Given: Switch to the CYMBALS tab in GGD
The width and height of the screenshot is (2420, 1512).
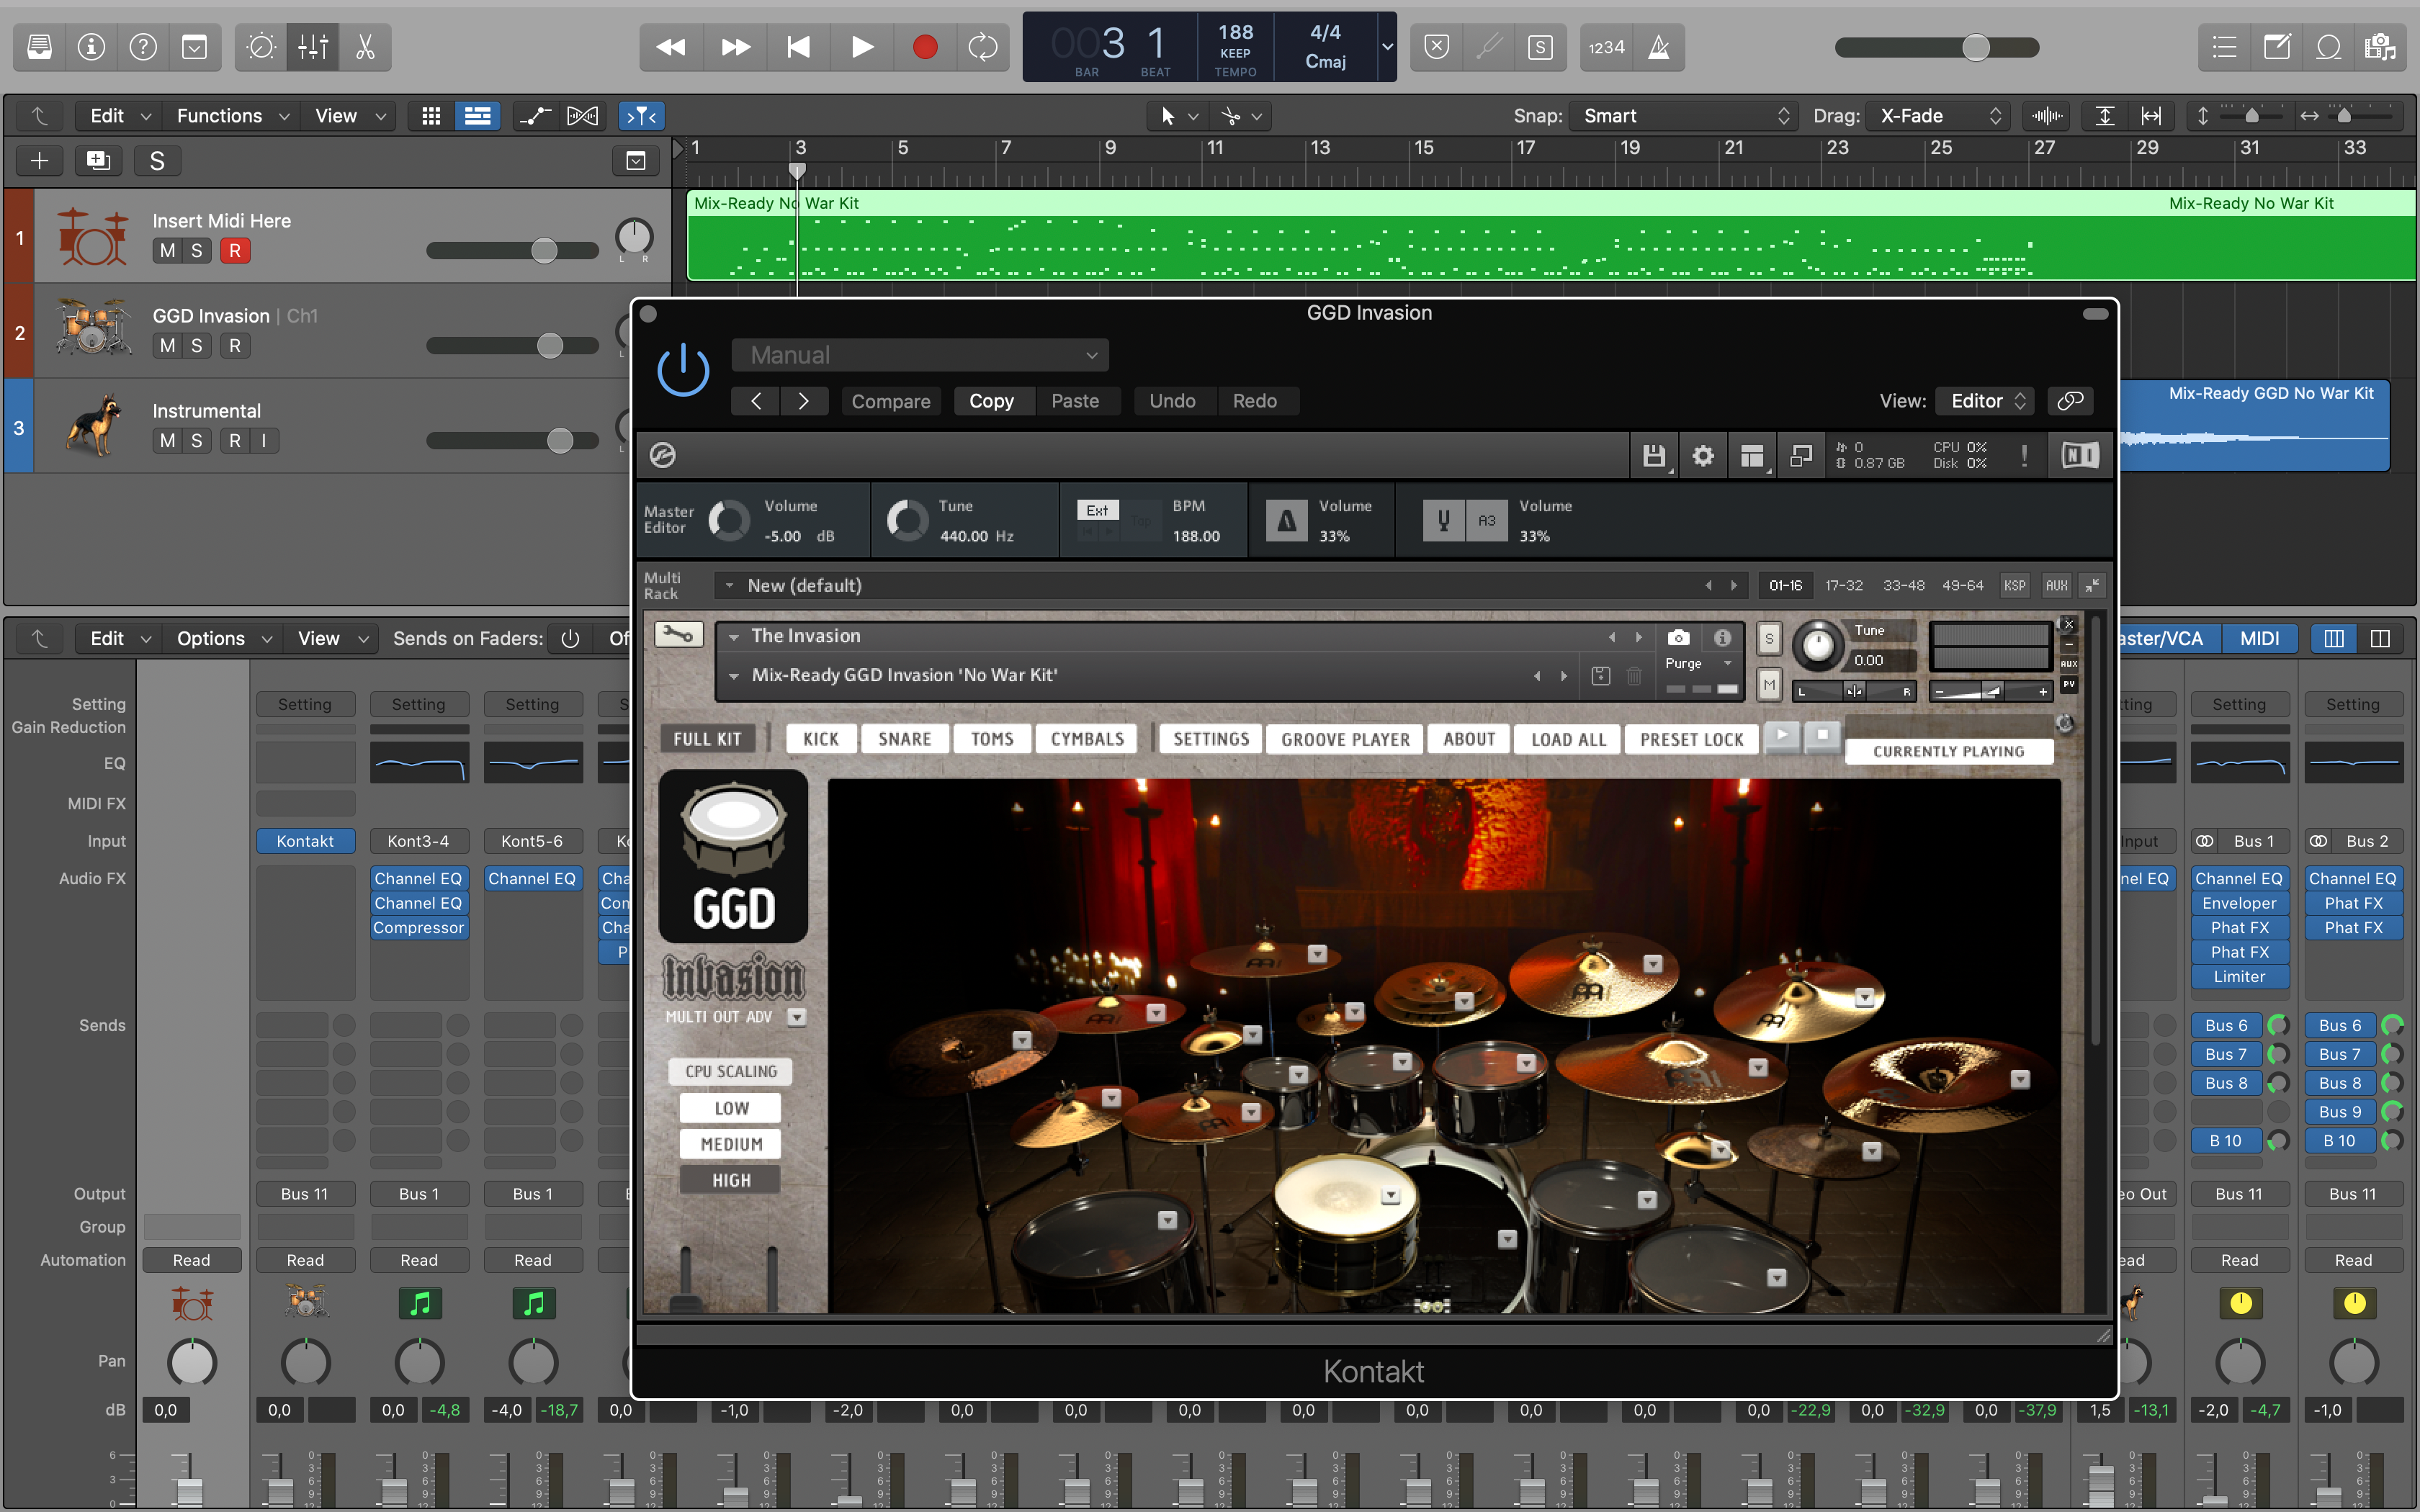Looking at the screenshot, I should click(1085, 738).
